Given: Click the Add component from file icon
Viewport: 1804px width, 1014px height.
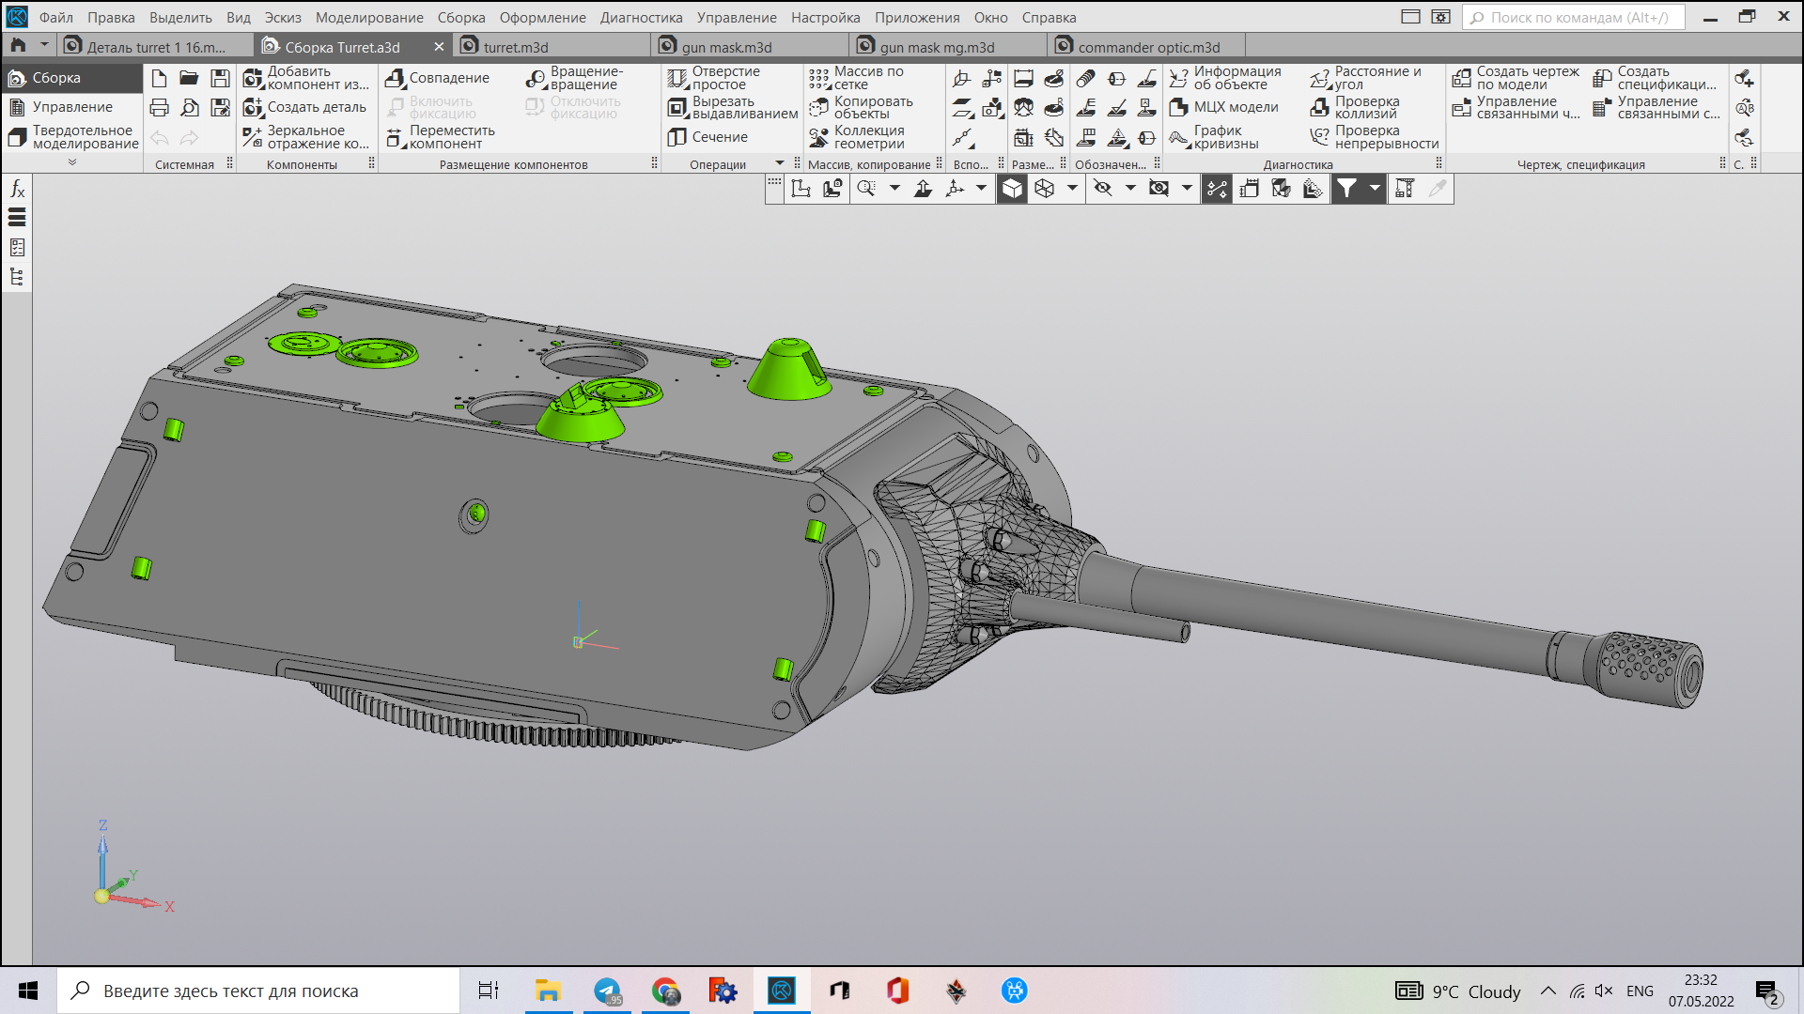Looking at the screenshot, I should click(253, 79).
